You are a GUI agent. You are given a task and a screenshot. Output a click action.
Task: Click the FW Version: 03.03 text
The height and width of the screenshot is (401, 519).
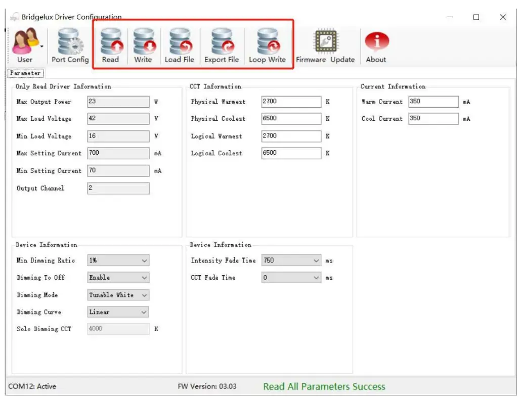coord(207,386)
